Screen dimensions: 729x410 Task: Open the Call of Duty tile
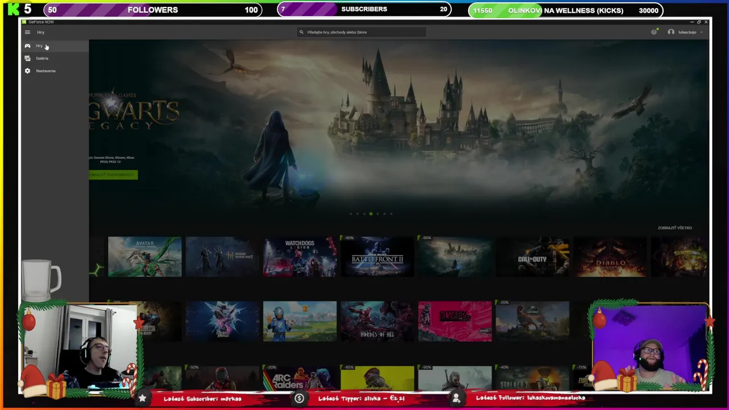pyautogui.click(x=532, y=257)
